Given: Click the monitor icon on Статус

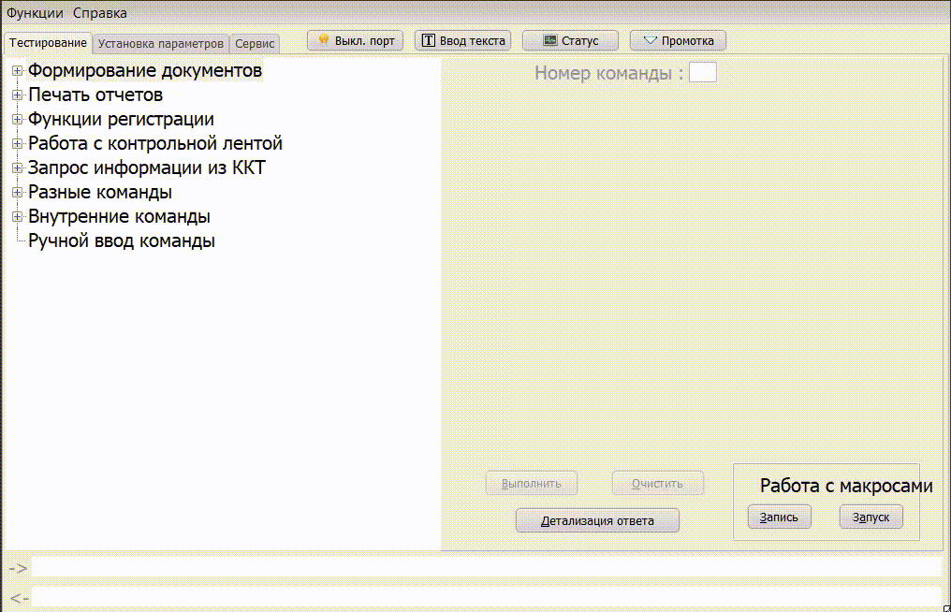Looking at the screenshot, I should pos(550,40).
